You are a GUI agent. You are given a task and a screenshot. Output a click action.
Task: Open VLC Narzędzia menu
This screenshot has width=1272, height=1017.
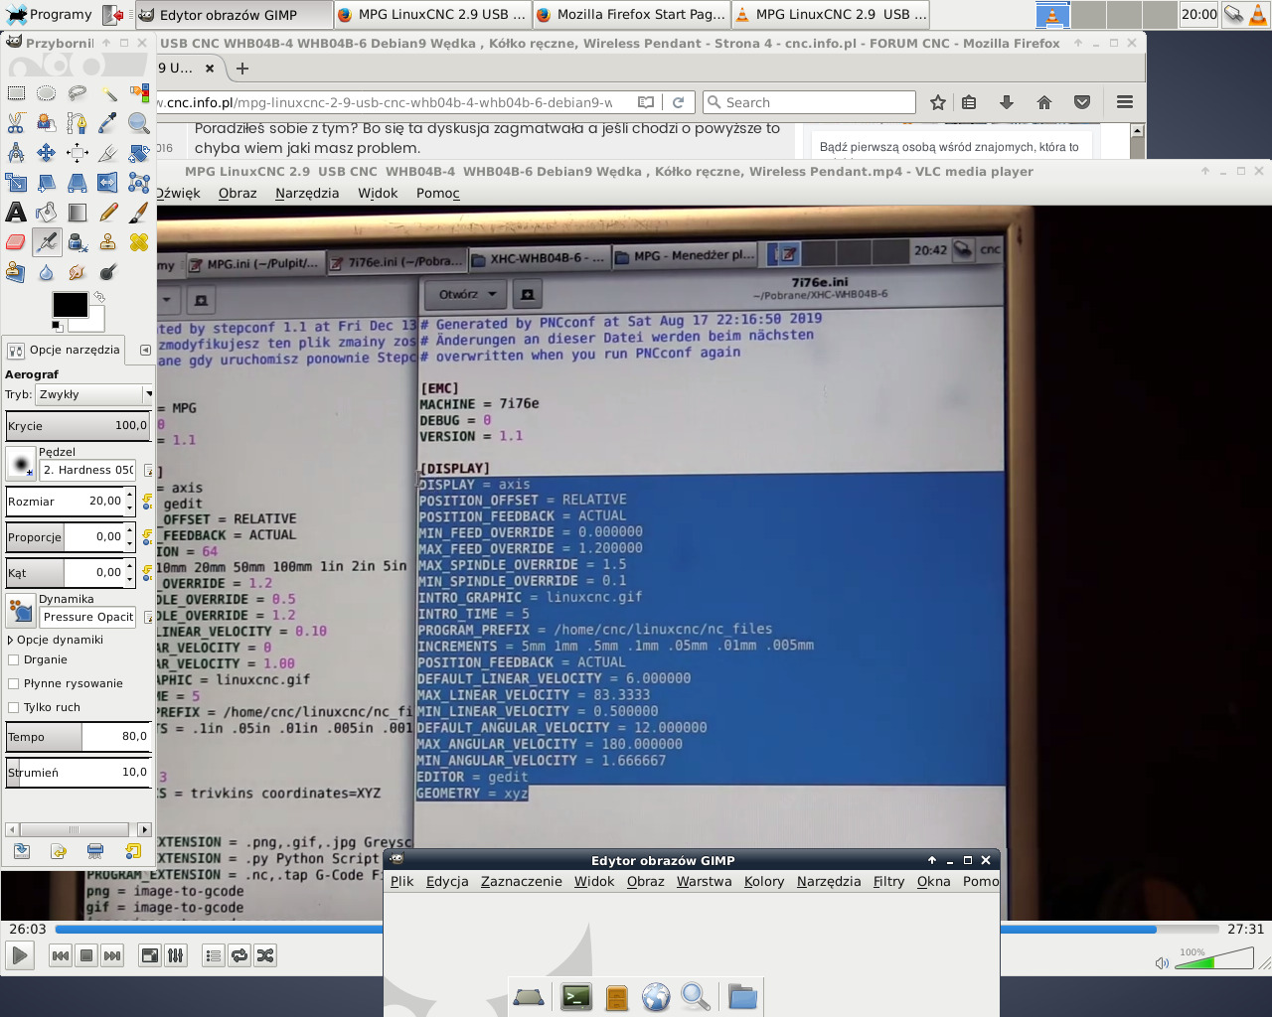307,193
